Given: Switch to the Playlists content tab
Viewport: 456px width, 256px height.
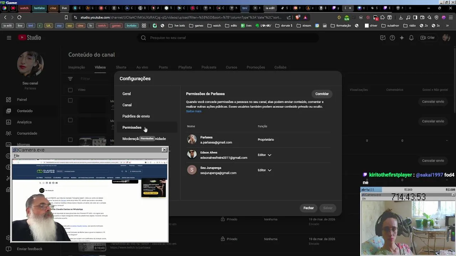Looking at the screenshot, I should [x=185, y=67].
